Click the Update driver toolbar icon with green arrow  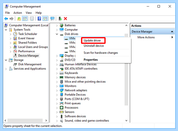(x=60, y=18)
